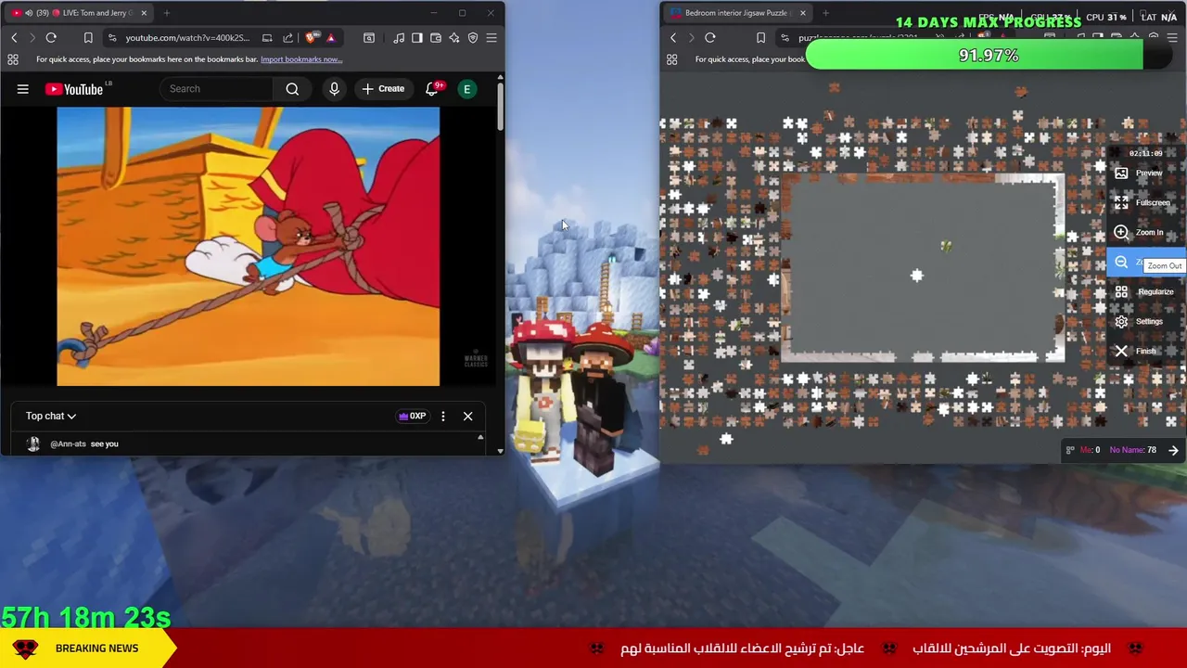
Task: Bookmark the puzzle page
Action: tap(760, 38)
